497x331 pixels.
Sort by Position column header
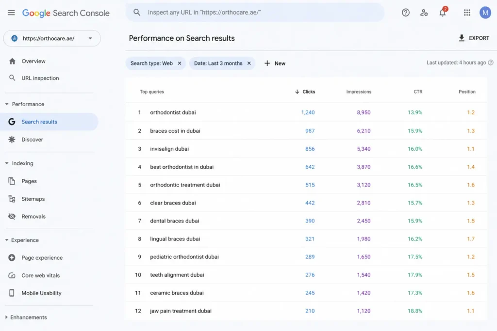pyautogui.click(x=467, y=92)
